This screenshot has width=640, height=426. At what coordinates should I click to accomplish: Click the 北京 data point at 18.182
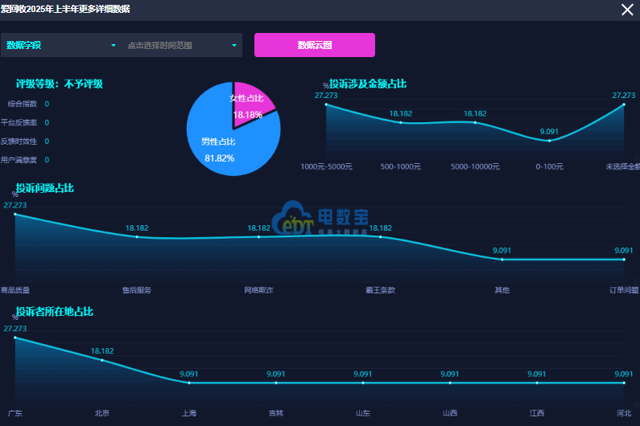pos(102,360)
